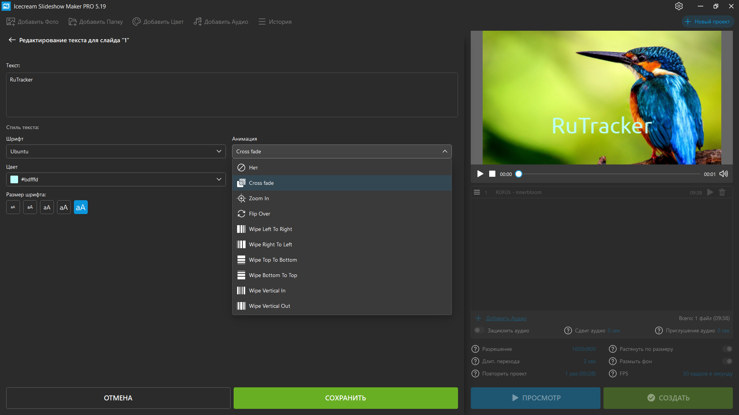Viewport: 739px width, 415px height.
Task: Select the medium font size button
Action: pyautogui.click(x=47, y=207)
